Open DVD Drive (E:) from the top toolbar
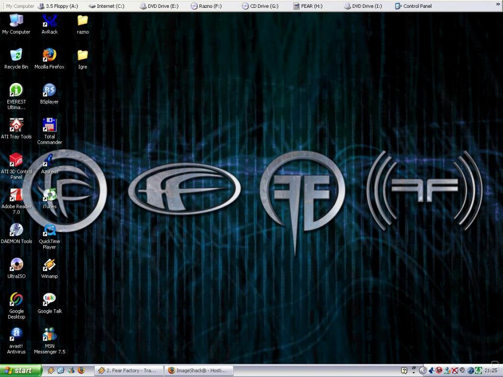This screenshot has width=503, height=377. tap(159, 6)
